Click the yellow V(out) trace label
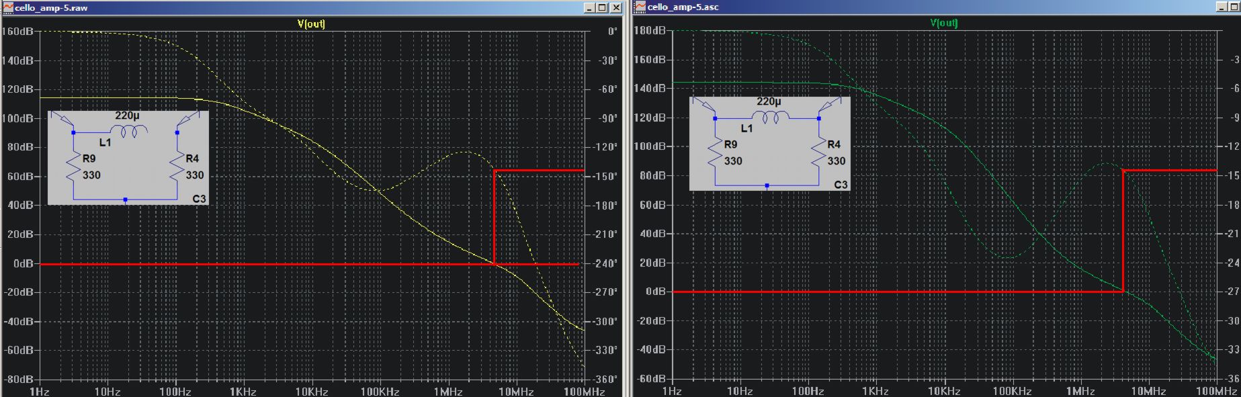The width and height of the screenshot is (1241, 397). coord(311,24)
